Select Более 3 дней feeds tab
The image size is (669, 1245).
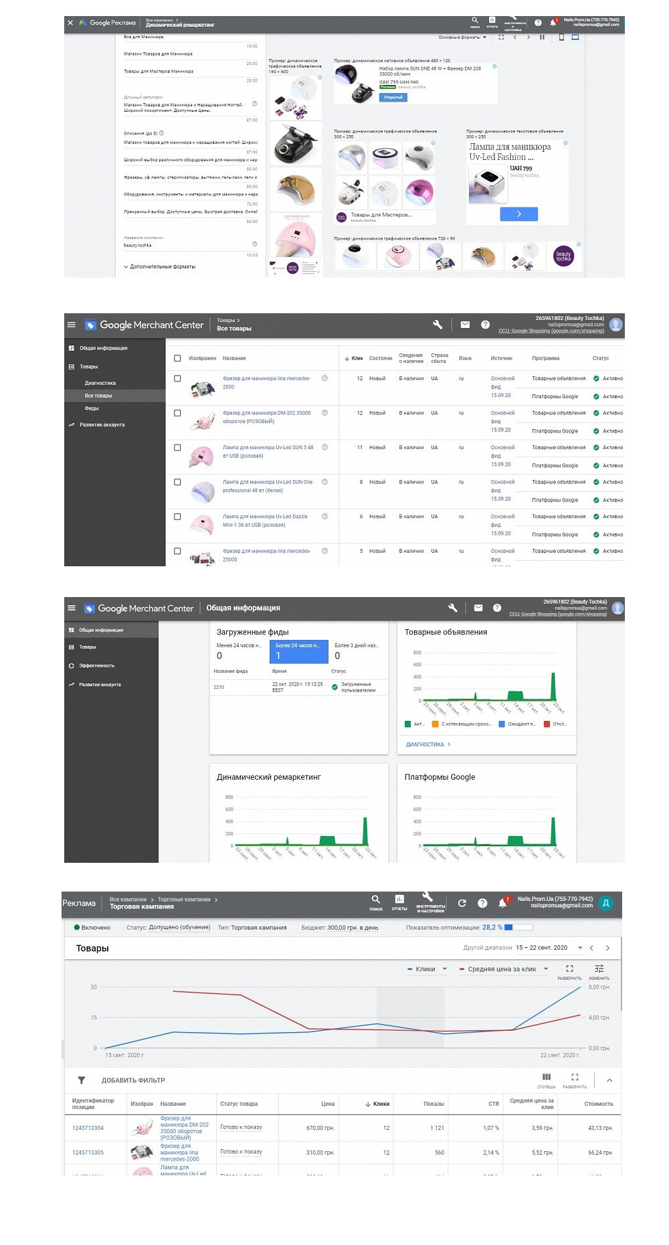(357, 651)
